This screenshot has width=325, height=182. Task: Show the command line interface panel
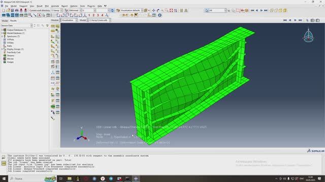point(4,163)
